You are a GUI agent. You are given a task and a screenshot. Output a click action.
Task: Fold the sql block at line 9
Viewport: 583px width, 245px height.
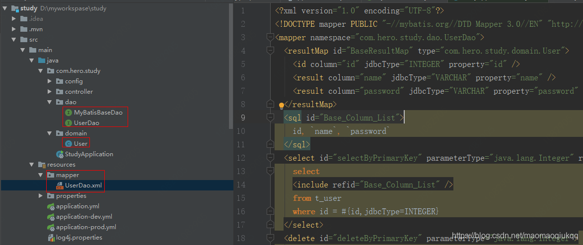point(270,118)
